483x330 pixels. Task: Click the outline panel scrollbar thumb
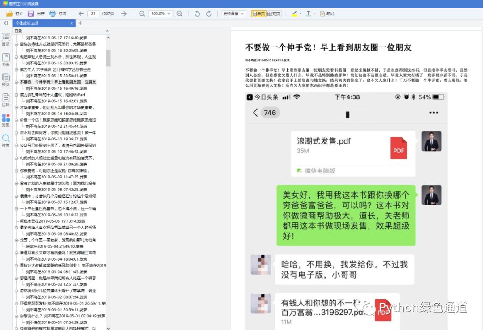(108, 58)
